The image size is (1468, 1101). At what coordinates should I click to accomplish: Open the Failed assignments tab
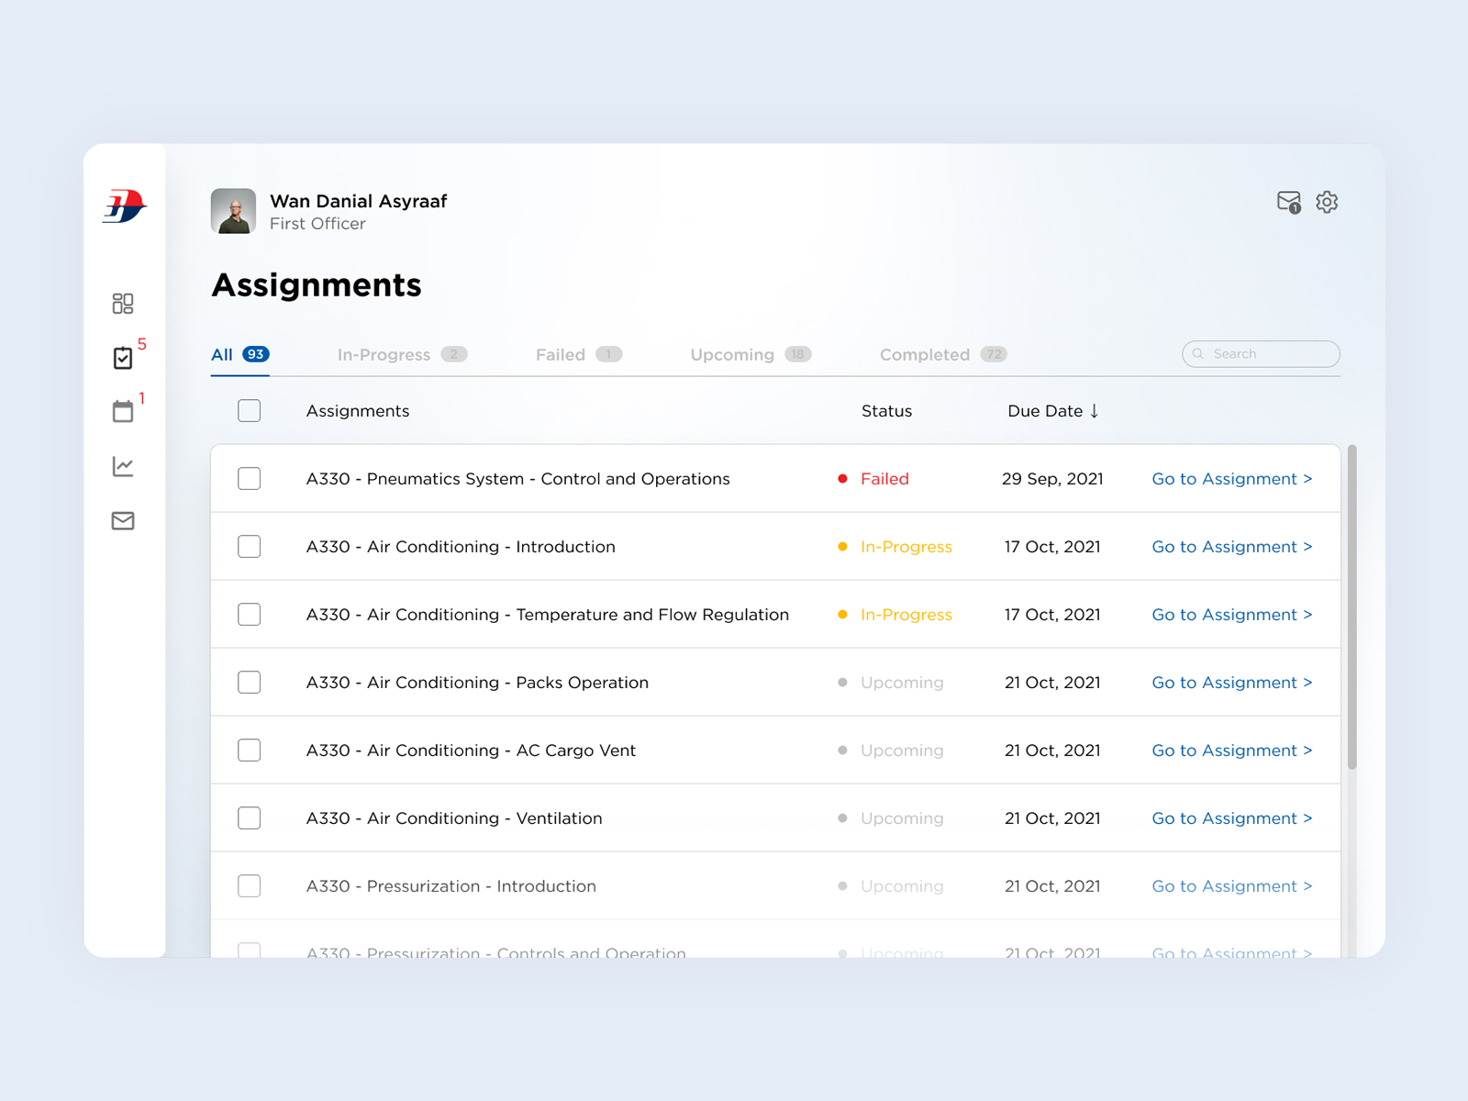point(561,354)
